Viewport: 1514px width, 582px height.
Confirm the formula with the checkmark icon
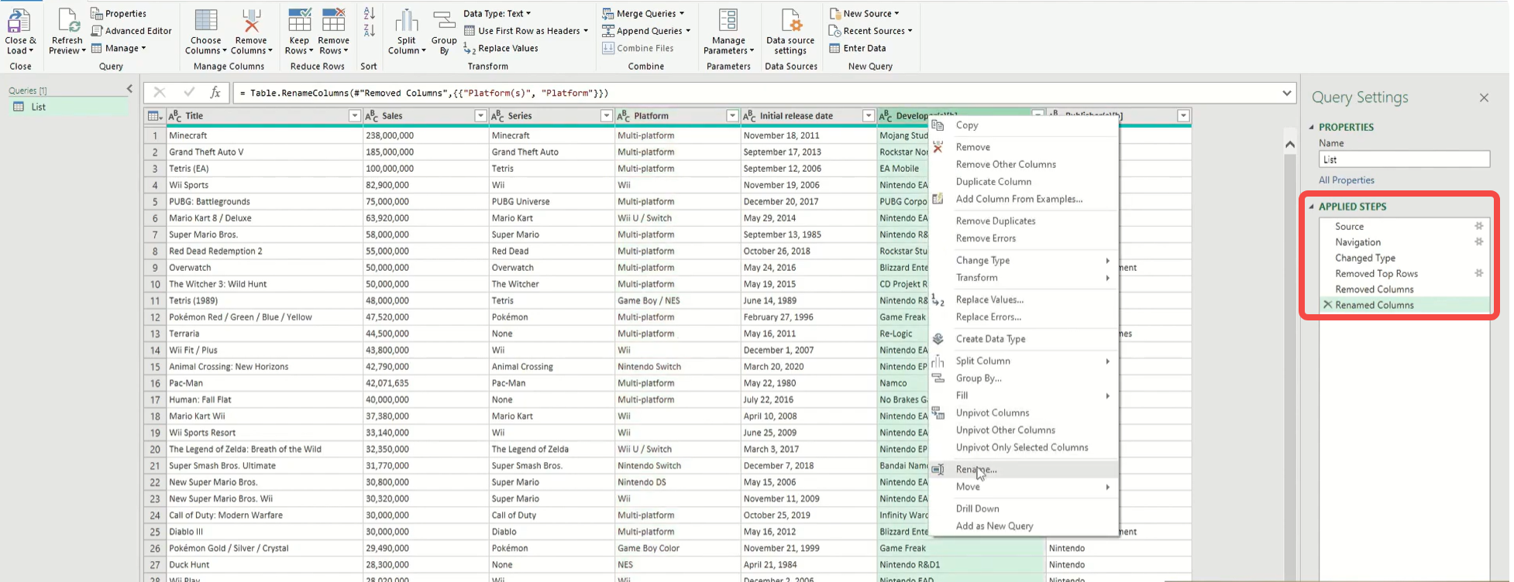pos(188,93)
